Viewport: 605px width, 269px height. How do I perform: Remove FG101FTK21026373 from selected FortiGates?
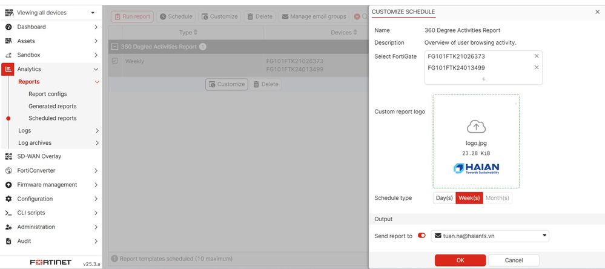tap(536, 56)
